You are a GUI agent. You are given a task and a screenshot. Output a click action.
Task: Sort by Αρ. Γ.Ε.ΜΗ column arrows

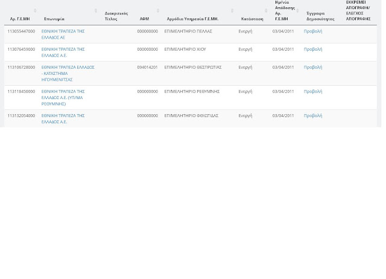coord(35,11)
